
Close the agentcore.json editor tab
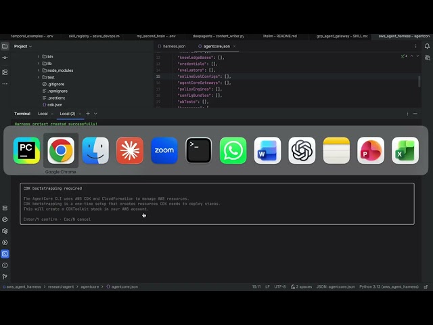(235, 47)
